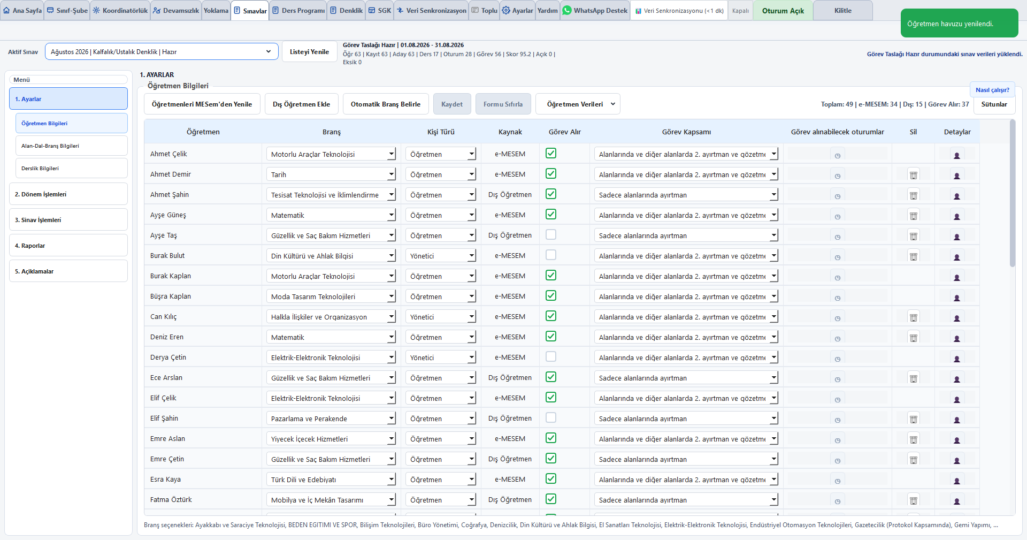Switch to Sınıf-Şube tab
The image size is (1027, 540).
tap(67, 11)
